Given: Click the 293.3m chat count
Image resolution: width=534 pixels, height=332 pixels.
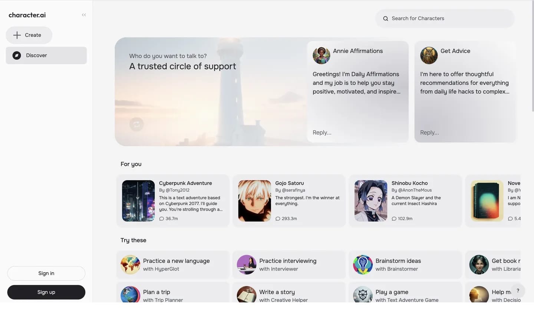Looking at the screenshot, I should (x=289, y=219).
